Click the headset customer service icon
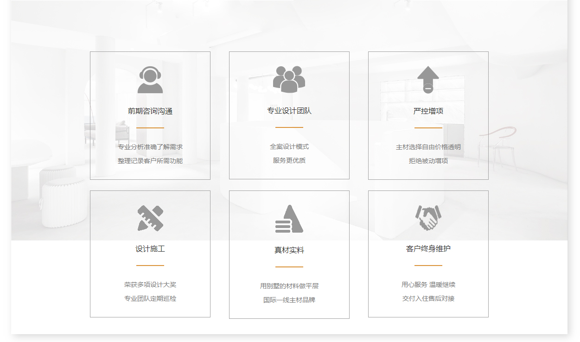This screenshot has width=580, height=342. tap(150, 80)
